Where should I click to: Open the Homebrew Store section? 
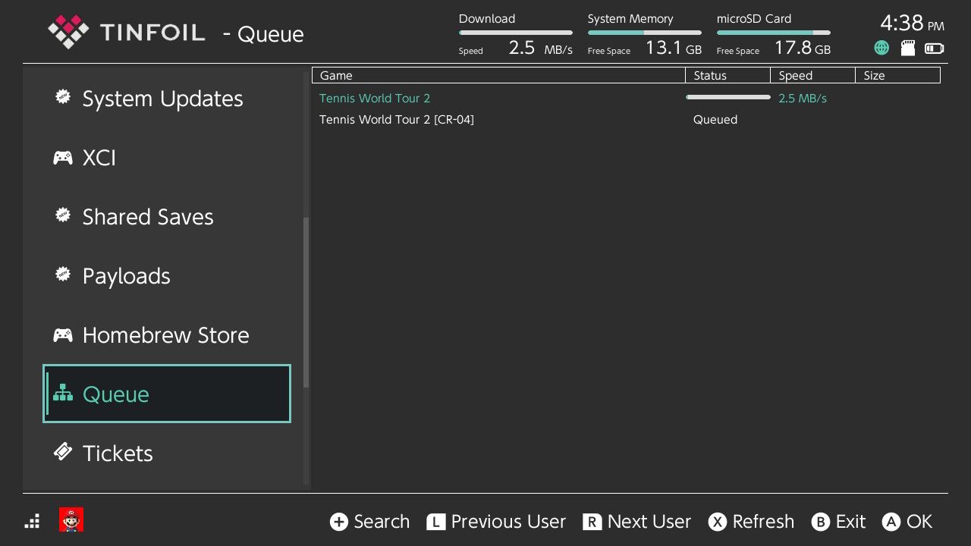(x=167, y=335)
